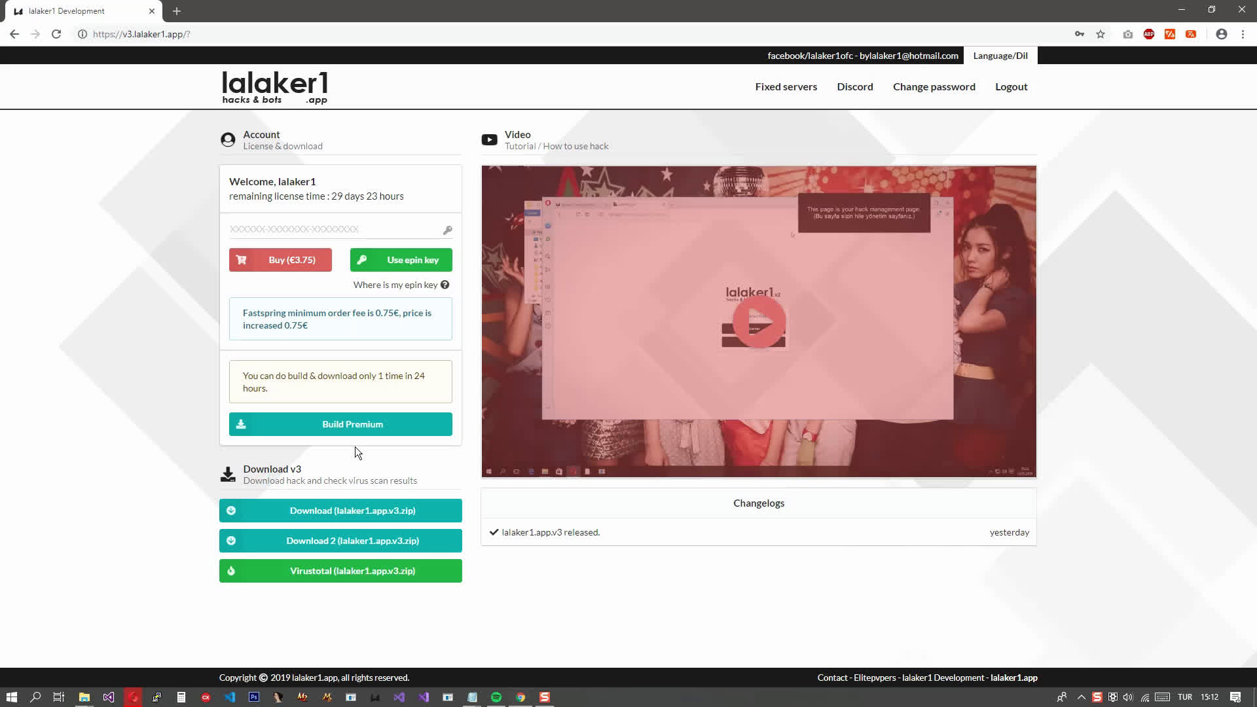Image resolution: width=1257 pixels, height=707 pixels.
Task: Click the YouTube Video section icon
Action: (x=489, y=139)
